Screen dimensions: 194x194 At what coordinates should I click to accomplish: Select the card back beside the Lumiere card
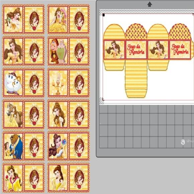pos(79,83)
